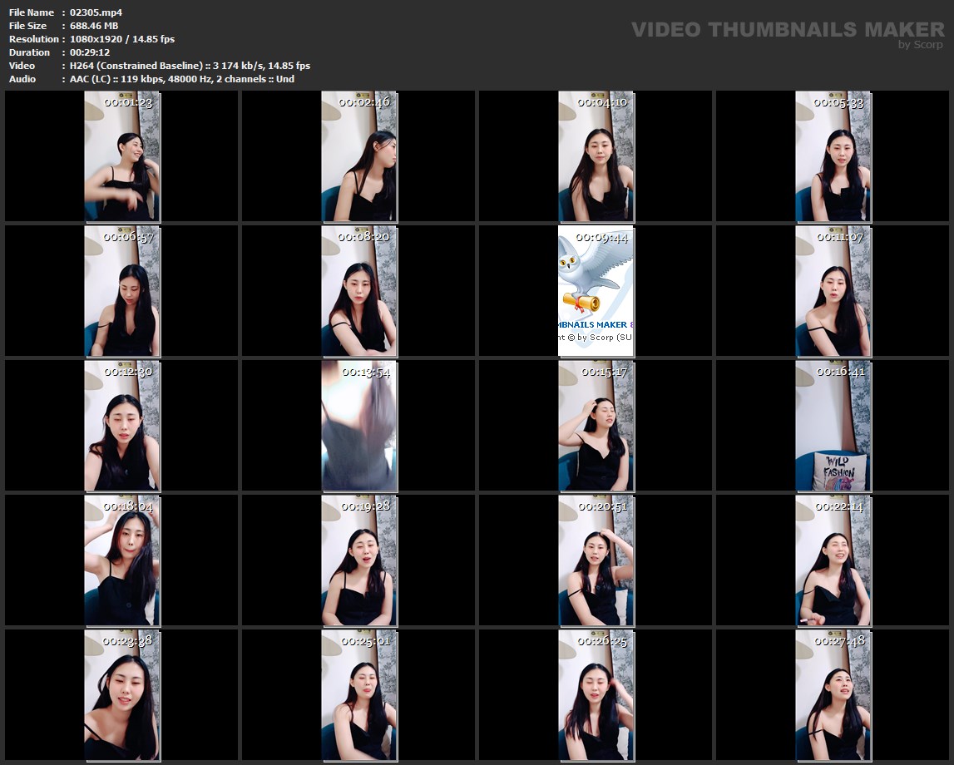Click the thumbnail stamped 00:23:38

coord(121,695)
